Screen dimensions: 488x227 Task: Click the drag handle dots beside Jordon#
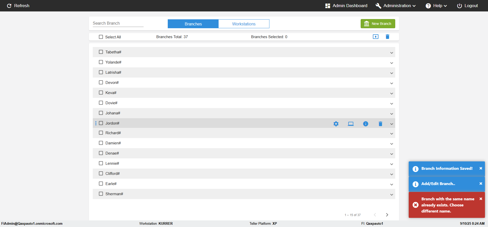(96, 123)
